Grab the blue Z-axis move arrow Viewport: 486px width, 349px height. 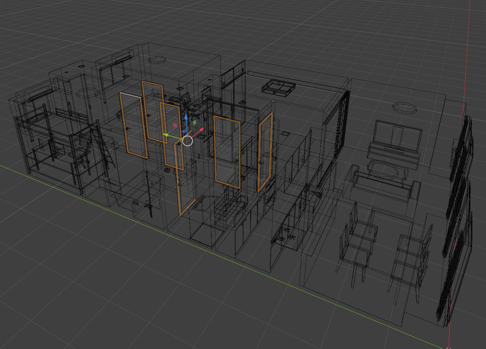[186, 117]
